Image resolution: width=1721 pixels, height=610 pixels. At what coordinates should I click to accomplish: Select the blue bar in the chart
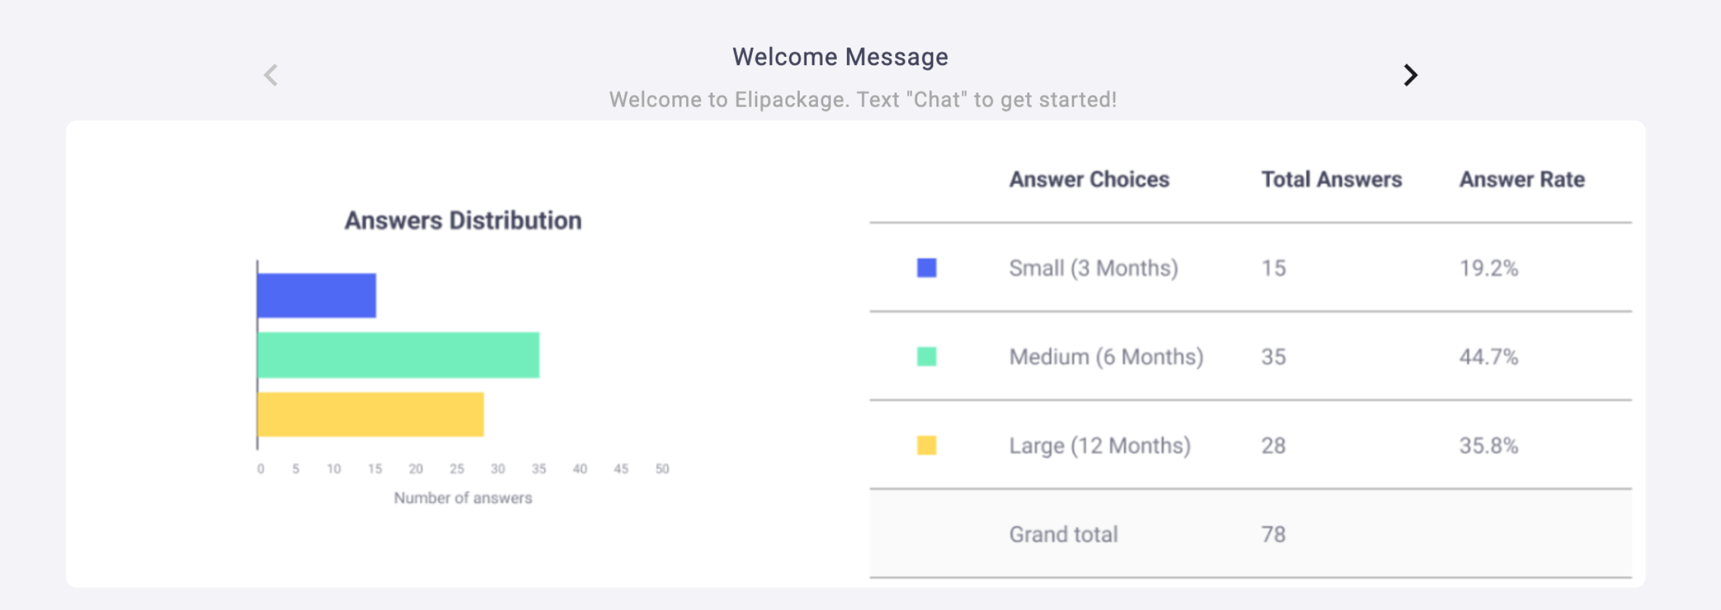317,295
